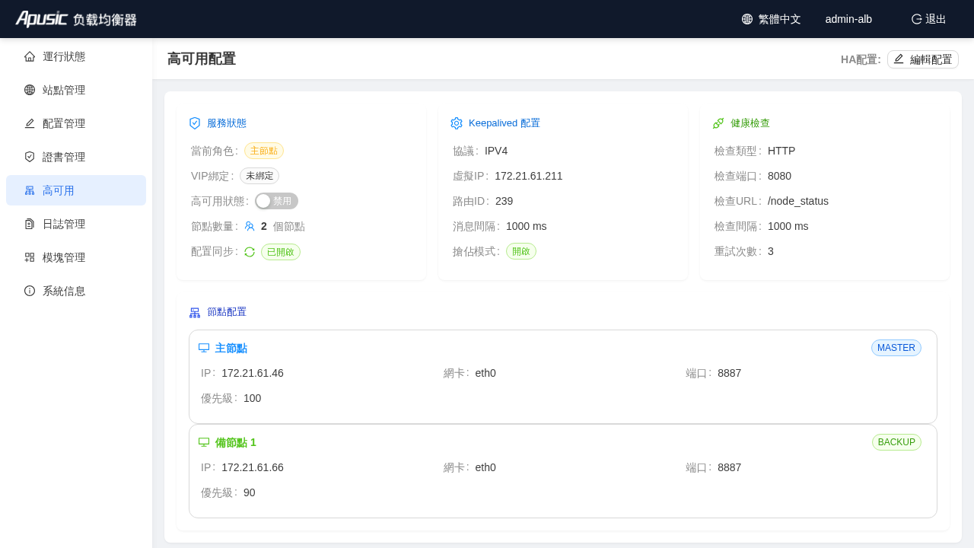
Task: Click the node icon next to 節點配置
Action: tap(195, 312)
